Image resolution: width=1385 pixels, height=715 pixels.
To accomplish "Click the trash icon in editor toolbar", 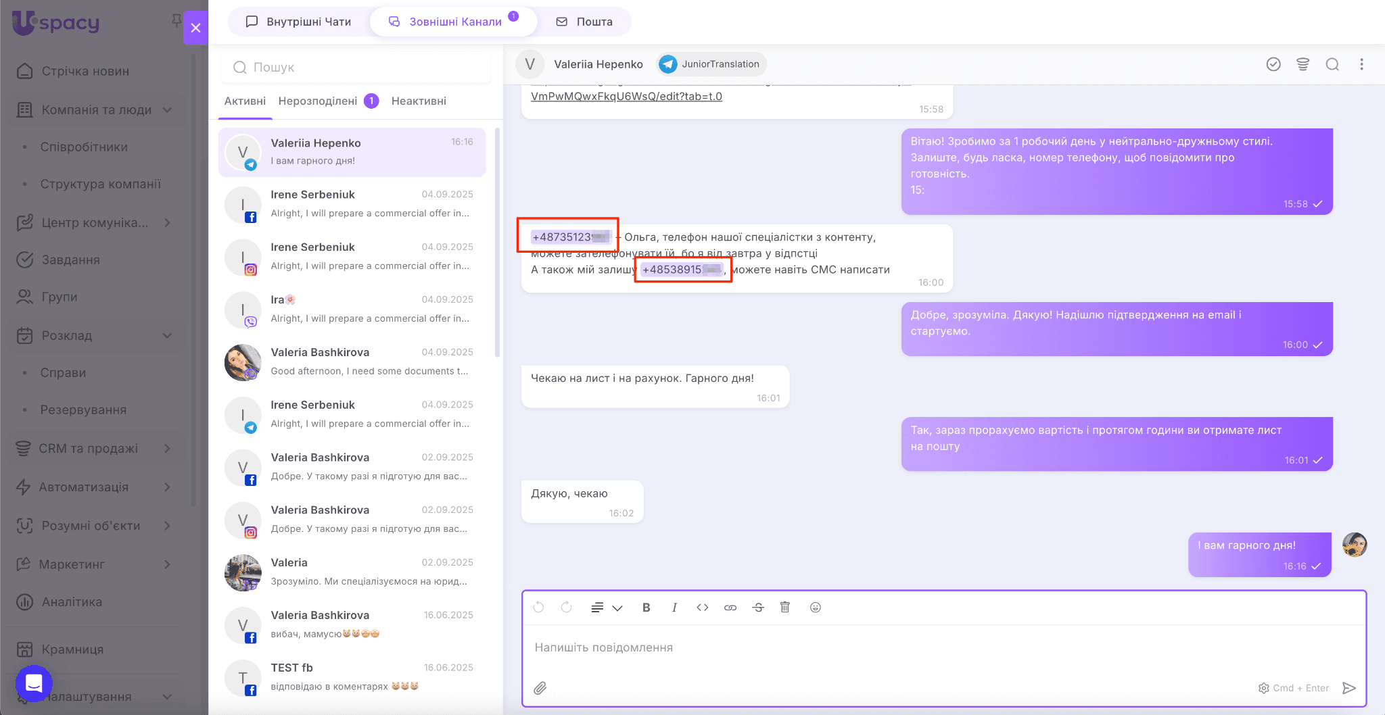I will [785, 607].
